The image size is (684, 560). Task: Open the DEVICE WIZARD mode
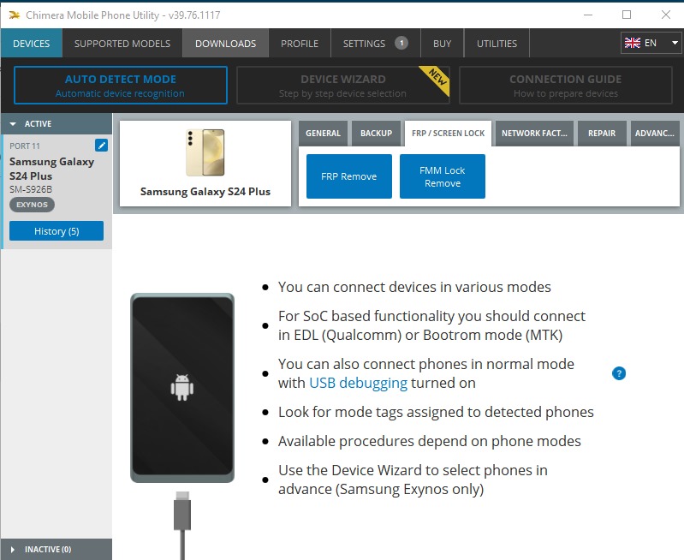point(343,86)
